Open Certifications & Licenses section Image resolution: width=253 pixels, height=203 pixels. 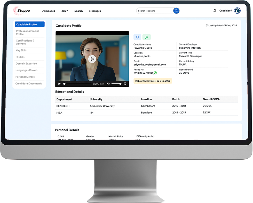pos(25,42)
